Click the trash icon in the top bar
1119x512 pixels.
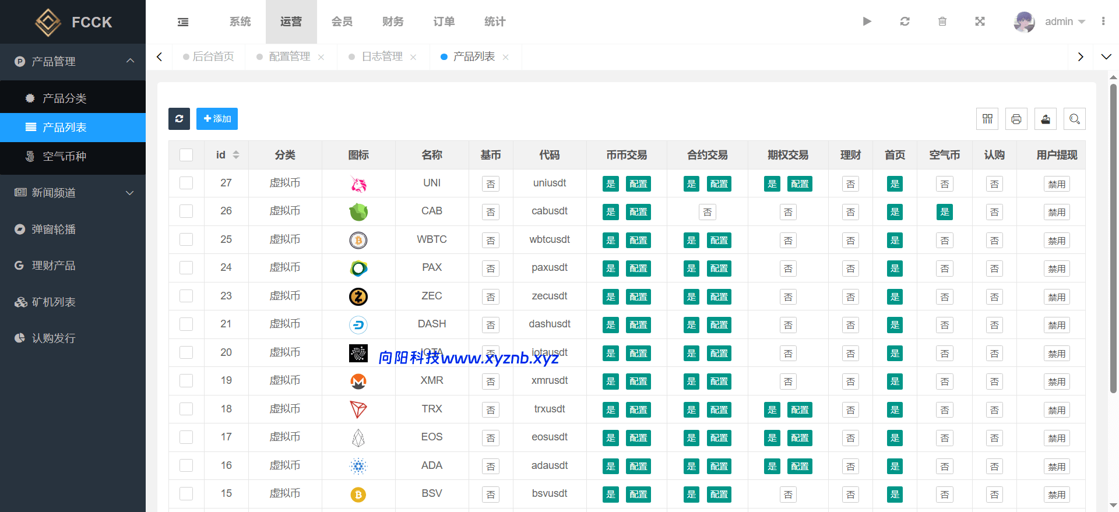pyautogui.click(x=942, y=22)
